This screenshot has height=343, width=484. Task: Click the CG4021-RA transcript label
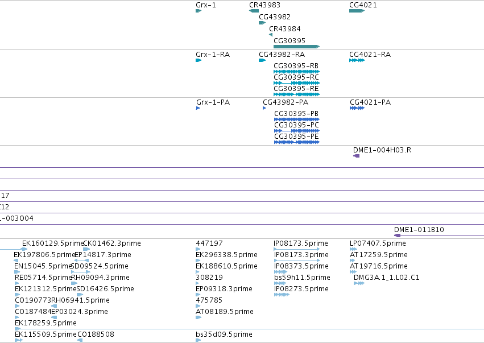click(x=370, y=55)
